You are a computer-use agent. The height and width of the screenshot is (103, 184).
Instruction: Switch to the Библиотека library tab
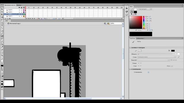pyautogui.click(x=140, y=38)
